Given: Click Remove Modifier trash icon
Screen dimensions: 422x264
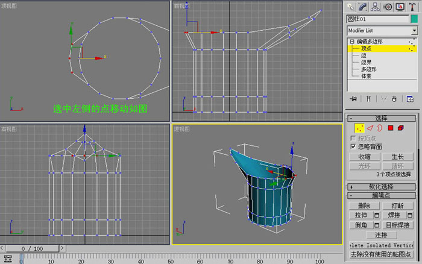Looking at the screenshot, I should point(394,99).
